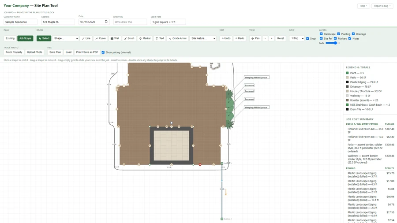This screenshot has height=223, width=397.
Task: Click the topmost Boxwood label
Action: 249,85
